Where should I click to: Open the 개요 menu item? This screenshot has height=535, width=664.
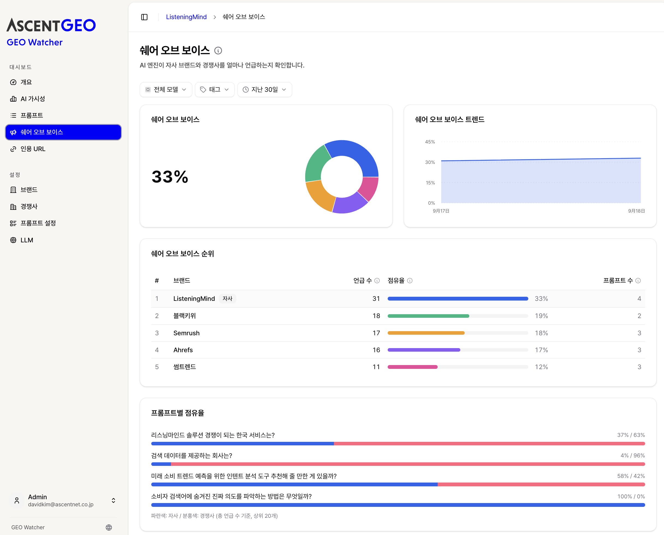[63, 82]
